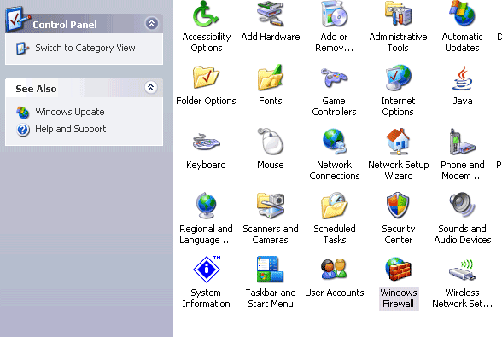Open Network Connections icon
Image resolution: width=502 pixels, height=337 pixels.
tap(335, 141)
